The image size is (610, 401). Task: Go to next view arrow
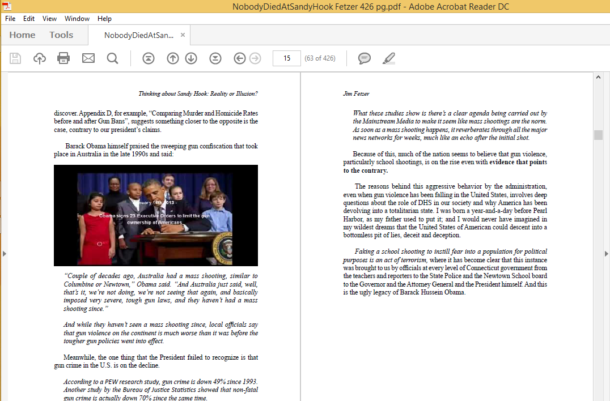255,58
